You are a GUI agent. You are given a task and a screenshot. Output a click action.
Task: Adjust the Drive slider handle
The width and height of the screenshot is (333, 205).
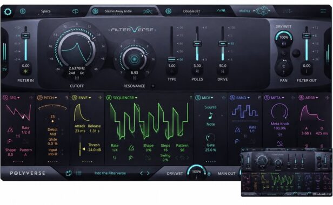223,44
